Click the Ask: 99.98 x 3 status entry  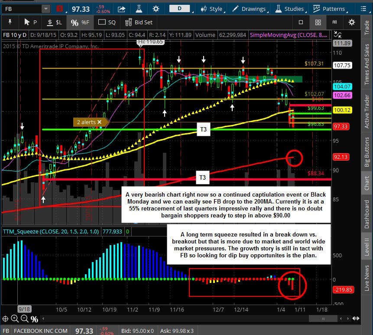pos(177,331)
